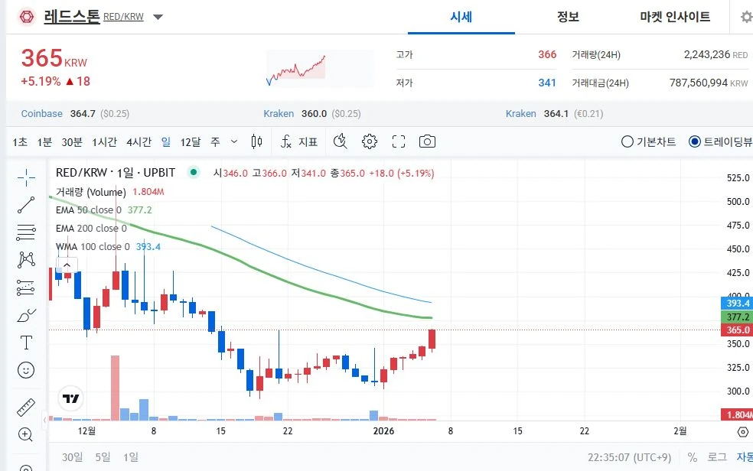Pick the brush drawing tool

click(26, 315)
